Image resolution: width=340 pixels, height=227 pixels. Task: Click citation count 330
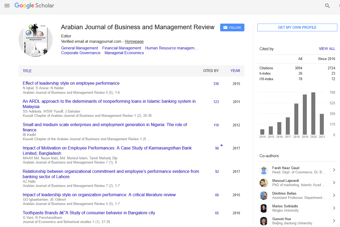tap(216, 84)
